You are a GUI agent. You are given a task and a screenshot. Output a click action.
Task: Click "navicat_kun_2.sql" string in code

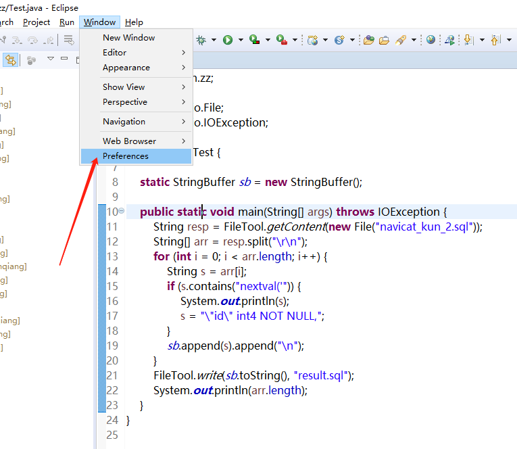(424, 227)
